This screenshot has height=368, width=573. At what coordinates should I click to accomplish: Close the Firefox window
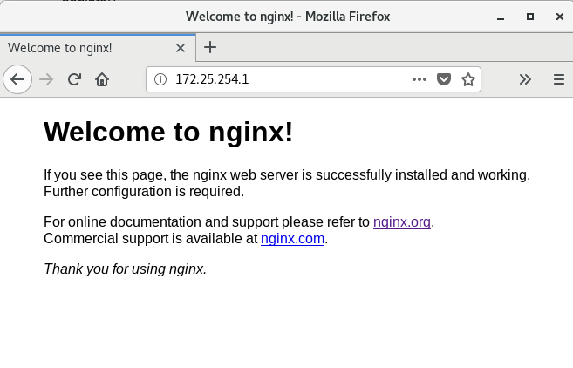point(559,17)
